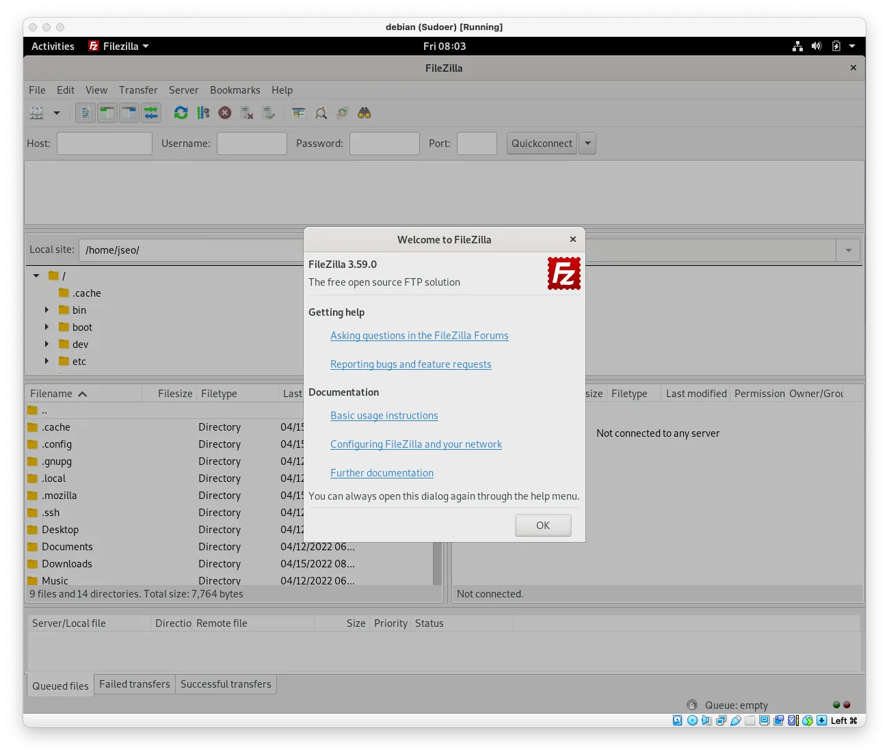Click the Host input field
The width and height of the screenshot is (889, 756).
(x=105, y=144)
